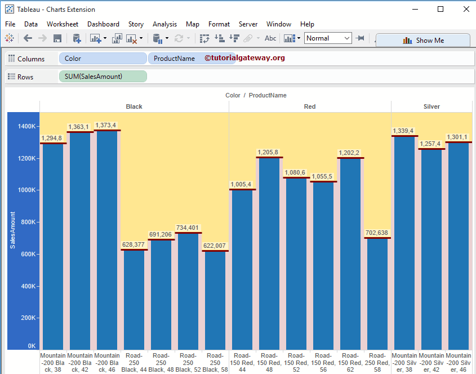Expand the Clear Sheet dropdown arrow

click(x=141, y=38)
